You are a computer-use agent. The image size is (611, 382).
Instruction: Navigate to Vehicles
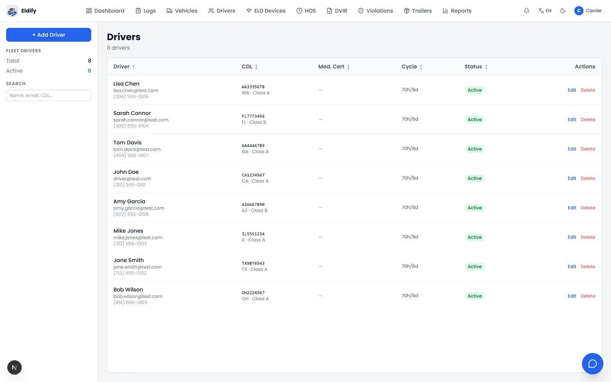182,11
